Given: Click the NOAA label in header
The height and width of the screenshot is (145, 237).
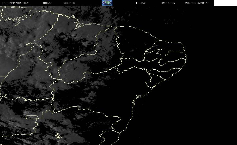Looking at the screenshot, I should click(47, 3).
